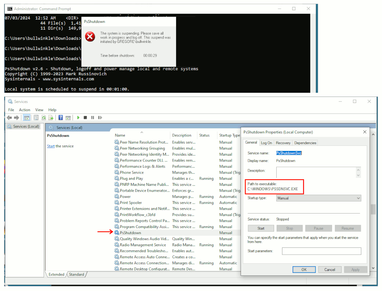The image size is (382, 291).
Task: Select 'Performance Logs & Alerts' service row
Action: point(178,166)
